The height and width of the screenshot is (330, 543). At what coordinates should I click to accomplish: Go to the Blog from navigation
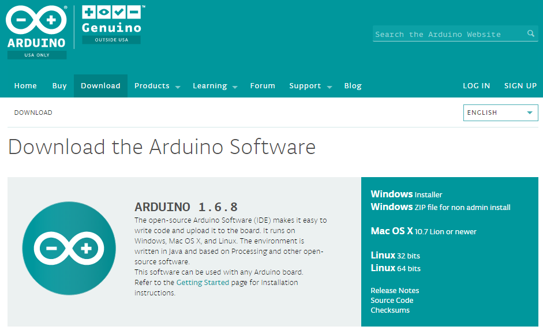[353, 85]
